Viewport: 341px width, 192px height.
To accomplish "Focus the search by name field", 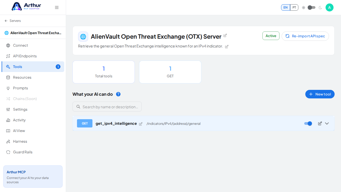I will pos(107,107).
